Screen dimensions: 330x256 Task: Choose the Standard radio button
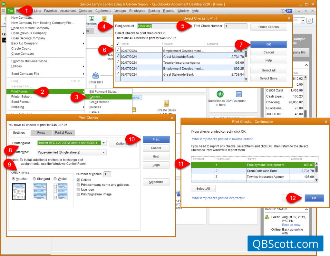coord(34,179)
